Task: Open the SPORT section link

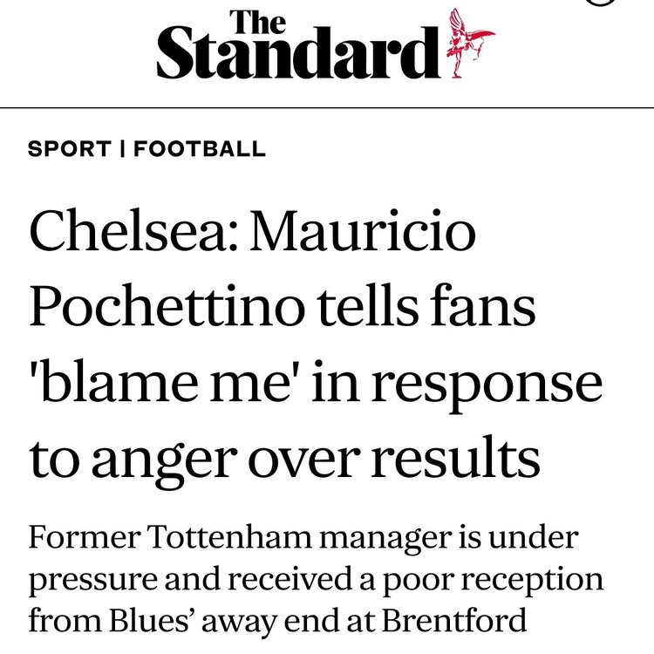Action: (70, 149)
